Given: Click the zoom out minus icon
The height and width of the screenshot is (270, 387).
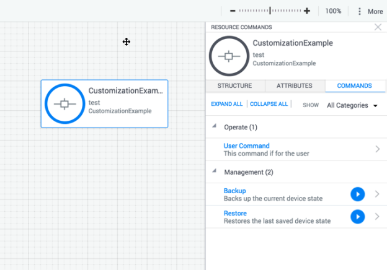Looking at the screenshot, I should pyautogui.click(x=233, y=11).
